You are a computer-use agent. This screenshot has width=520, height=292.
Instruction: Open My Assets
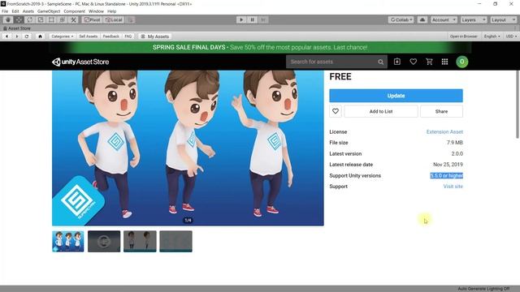click(155, 36)
